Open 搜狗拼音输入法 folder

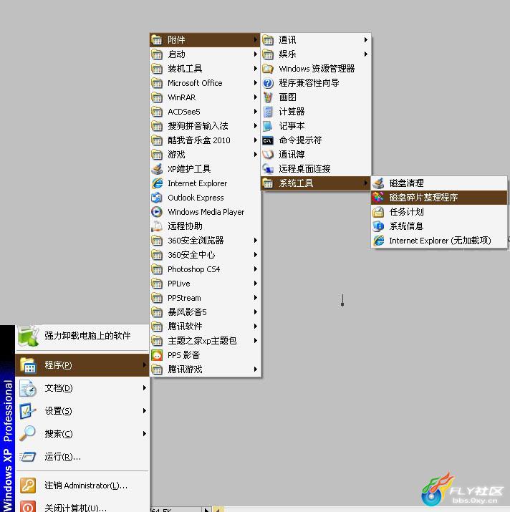(x=205, y=126)
